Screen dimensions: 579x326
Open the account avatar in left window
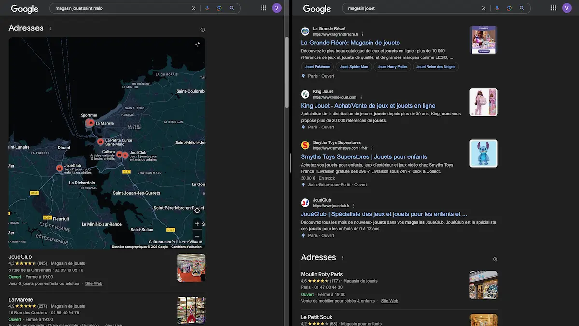pos(277,8)
